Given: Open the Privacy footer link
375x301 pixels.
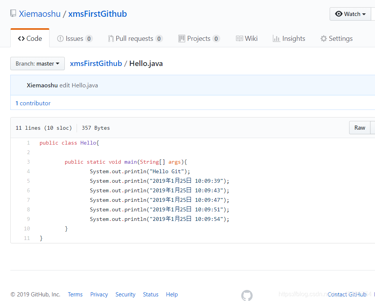Looking at the screenshot, I should pyautogui.click(x=99, y=294).
